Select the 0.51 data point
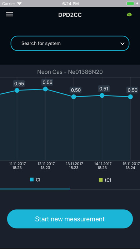The width and height of the screenshot is (140, 249). [102, 96]
